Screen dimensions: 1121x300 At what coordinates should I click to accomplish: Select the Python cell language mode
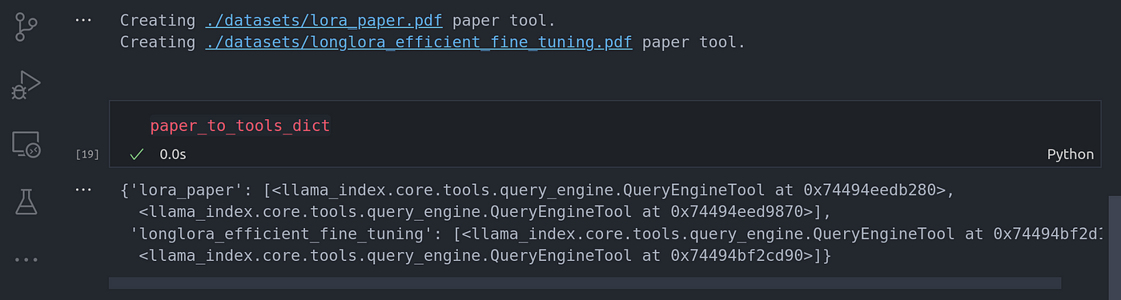pos(1071,154)
